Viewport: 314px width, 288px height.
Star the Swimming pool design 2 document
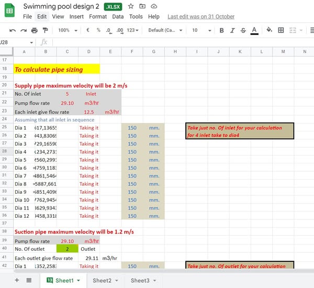[130, 6]
